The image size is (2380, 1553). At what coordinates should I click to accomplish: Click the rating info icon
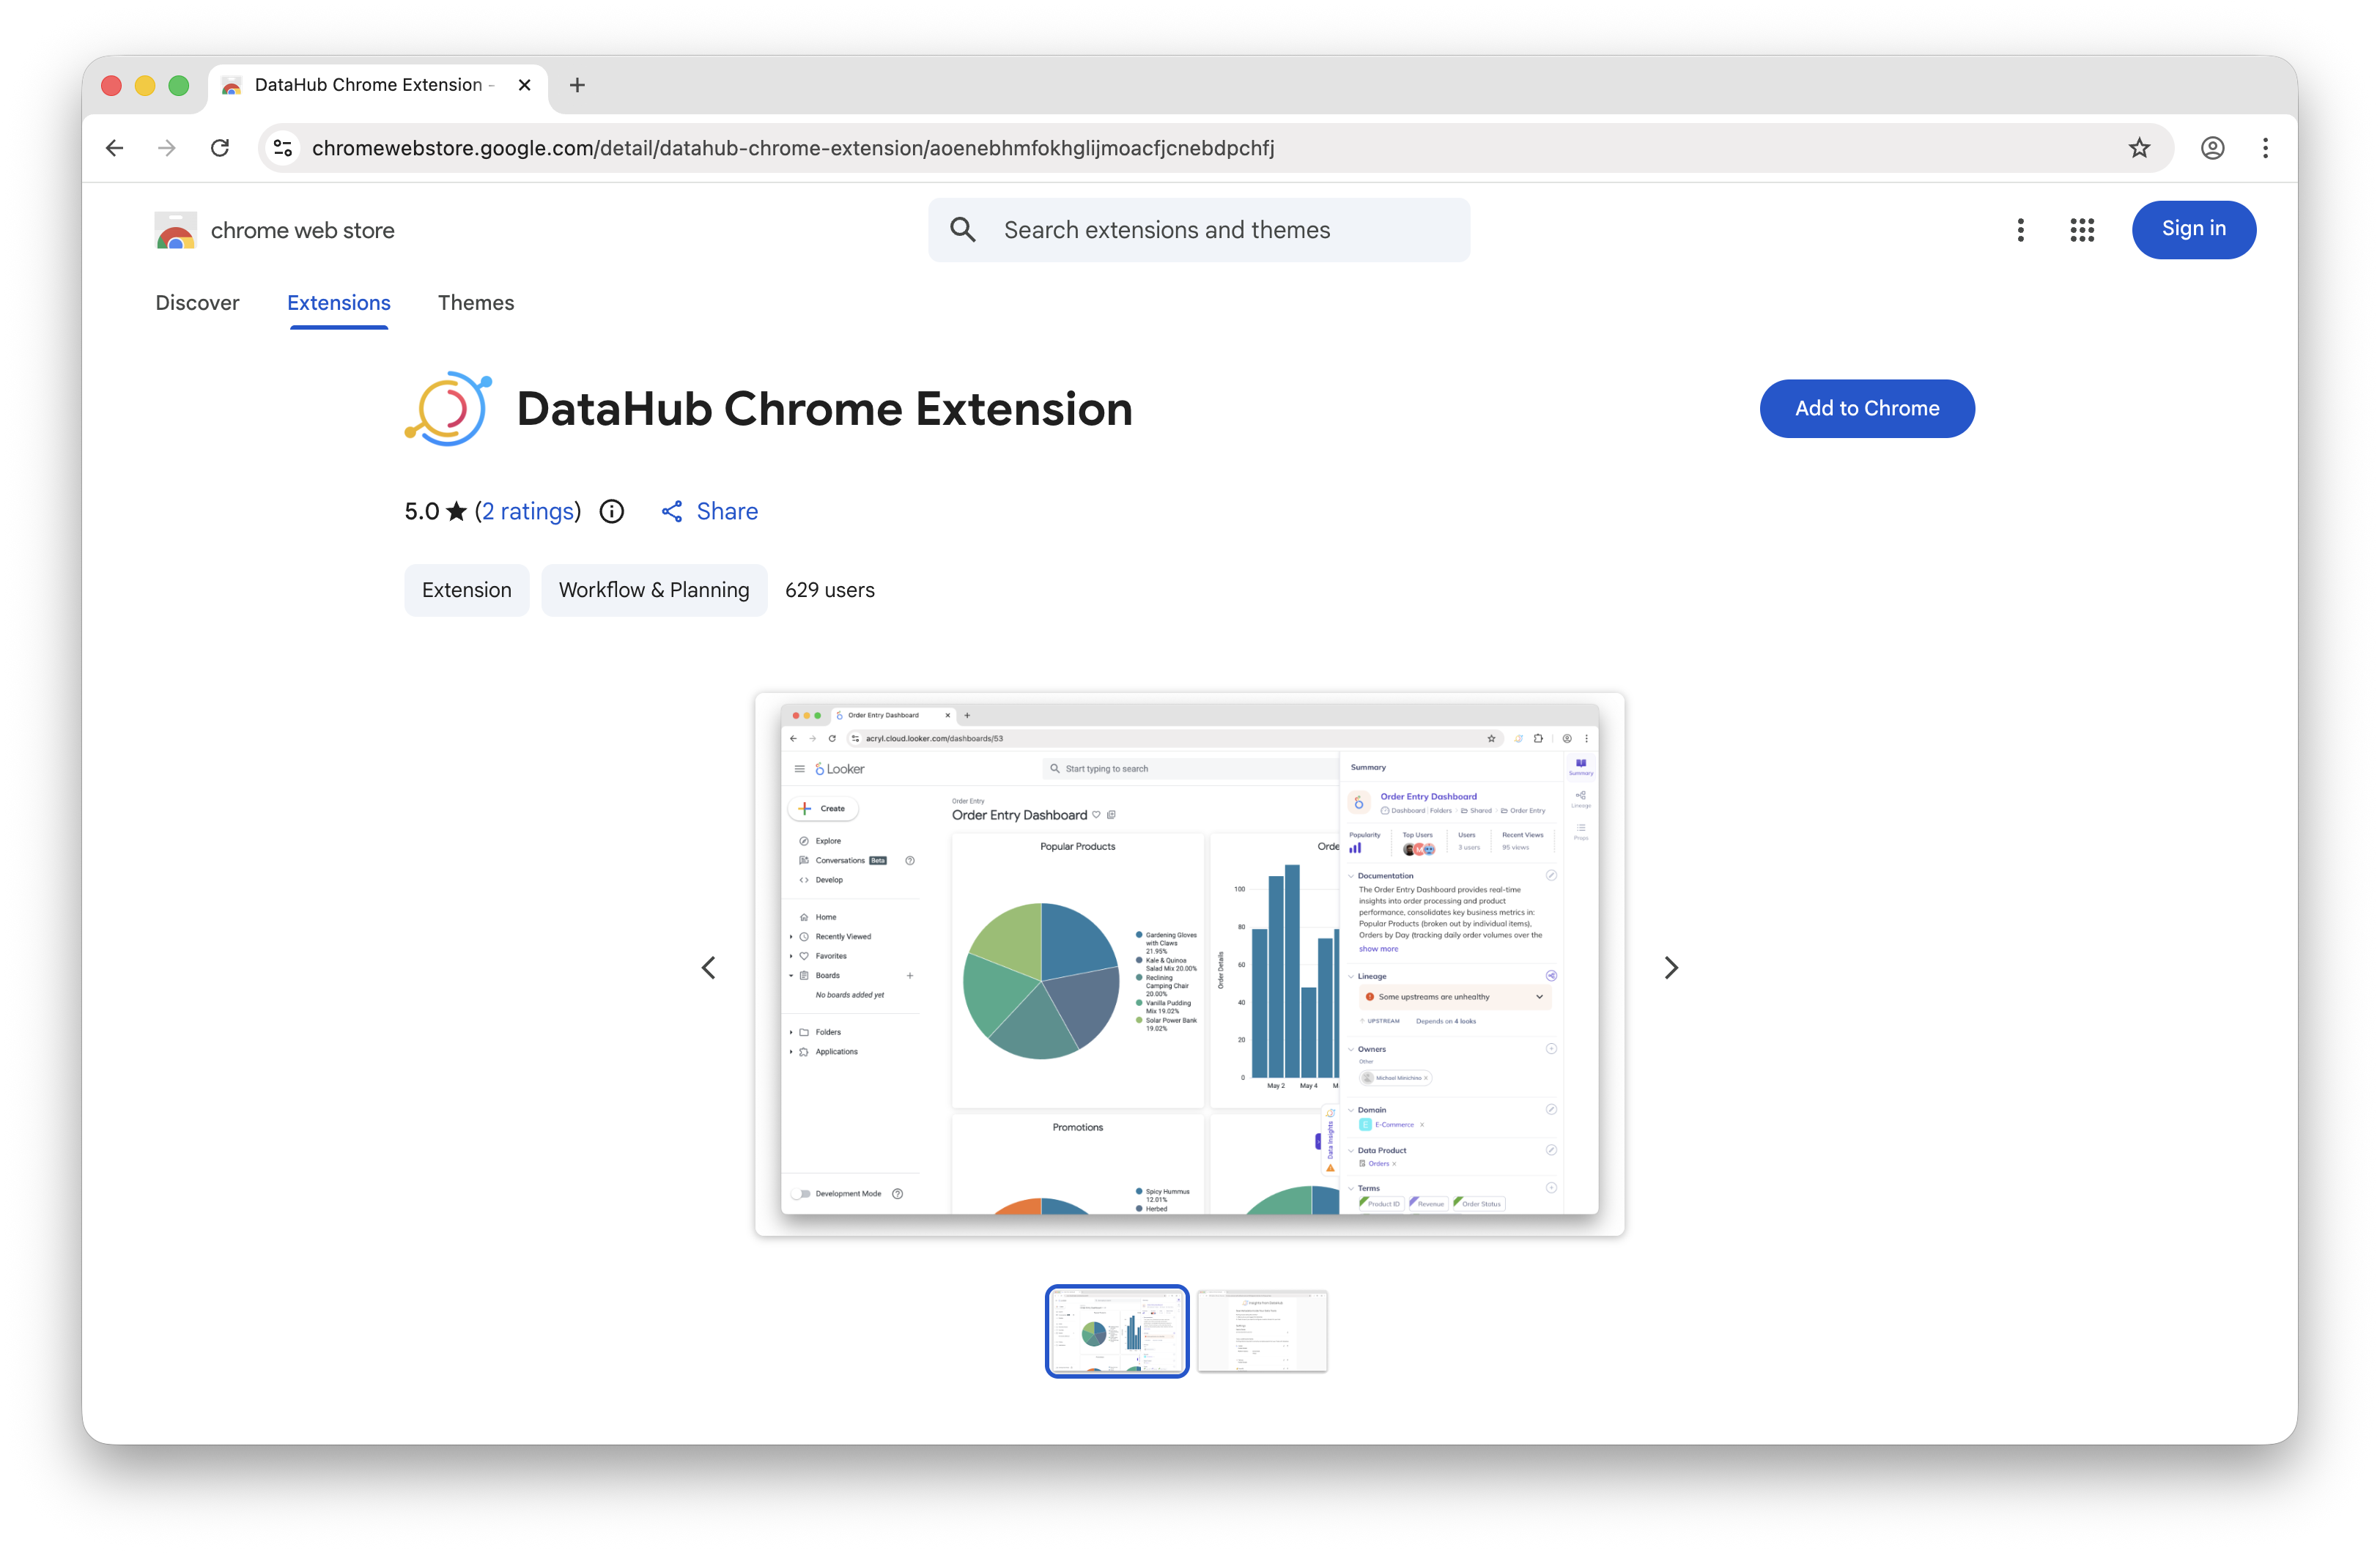tap(611, 512)
